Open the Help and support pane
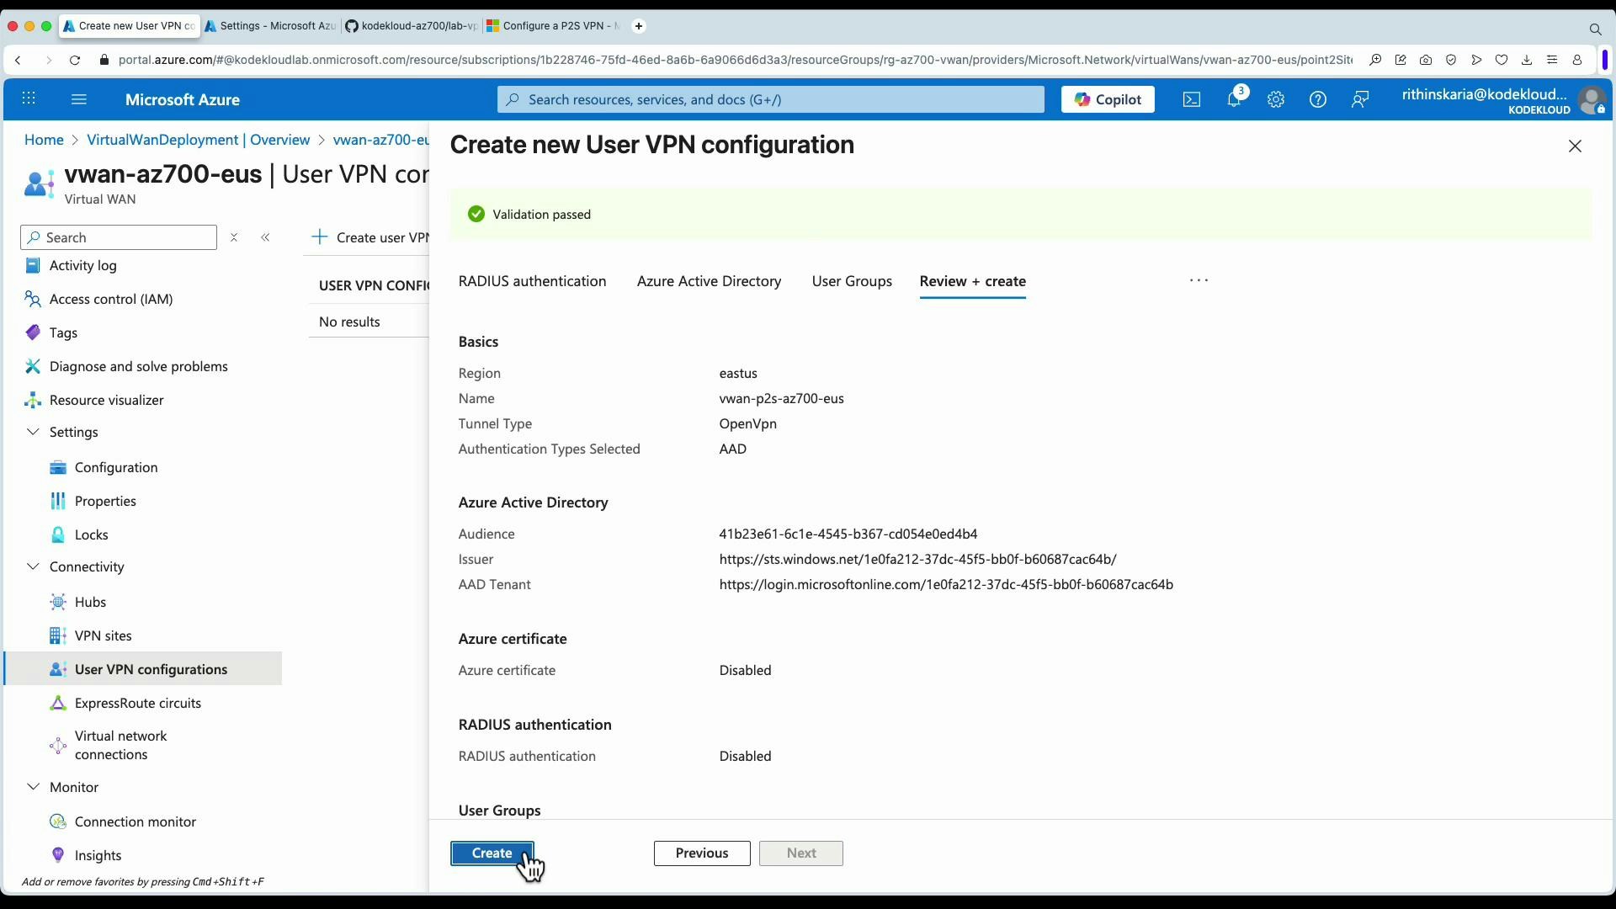The height and width of the screenshot is (909, 1616). [x=1317, y=99]
